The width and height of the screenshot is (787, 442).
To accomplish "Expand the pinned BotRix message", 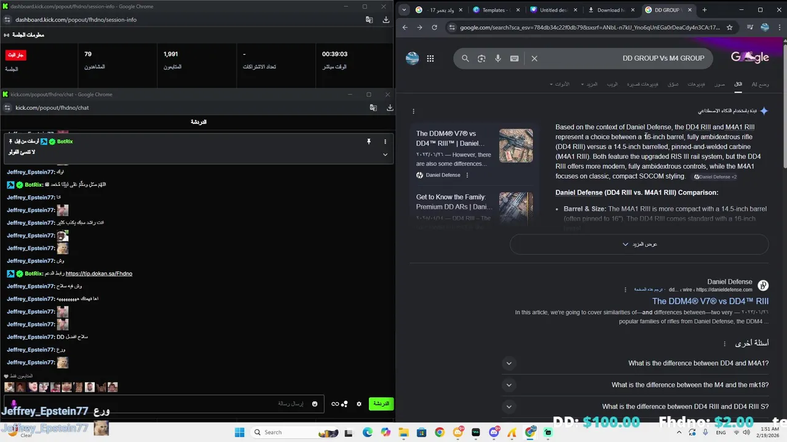I will coord(386,154).
